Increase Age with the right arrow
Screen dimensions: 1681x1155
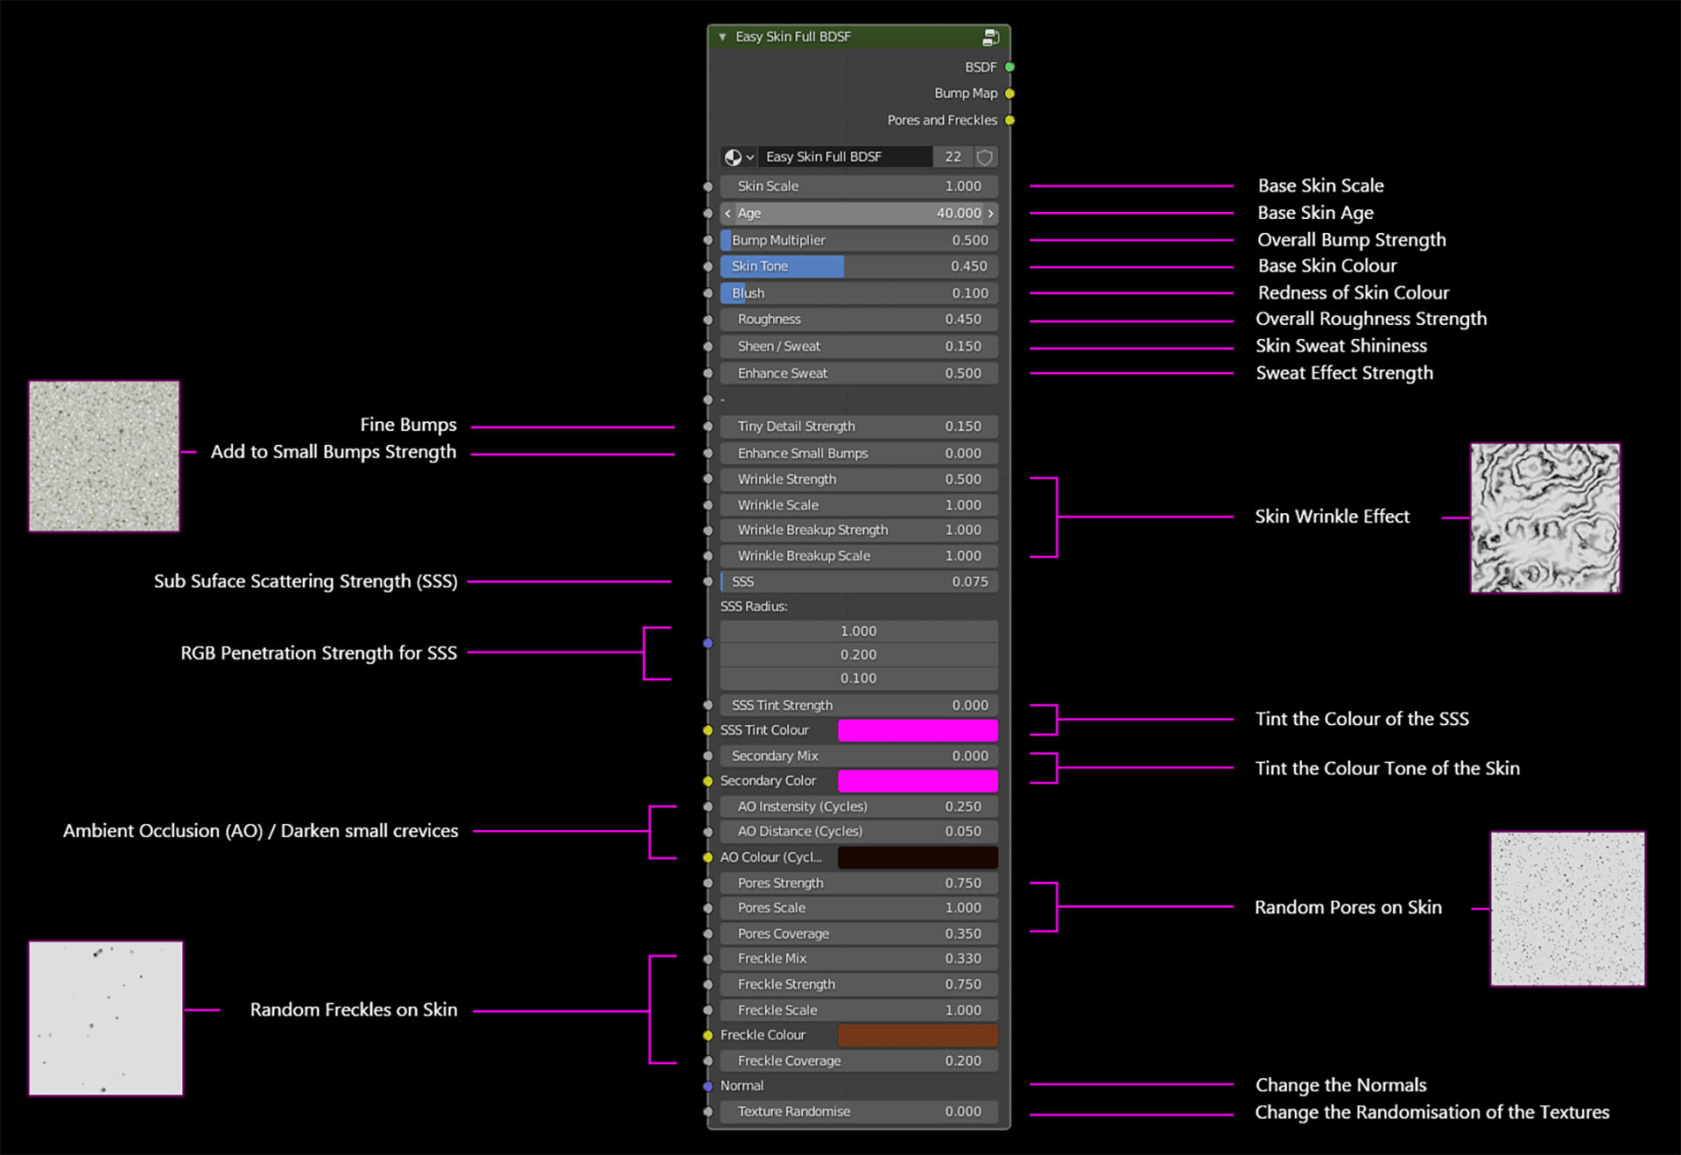tap(991, 213)
